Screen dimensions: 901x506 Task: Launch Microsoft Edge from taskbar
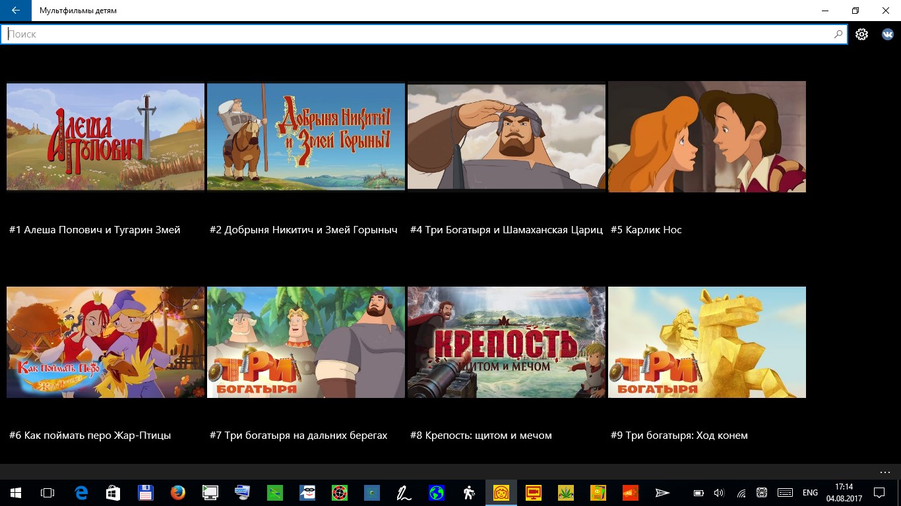click(x=81, y=493)
